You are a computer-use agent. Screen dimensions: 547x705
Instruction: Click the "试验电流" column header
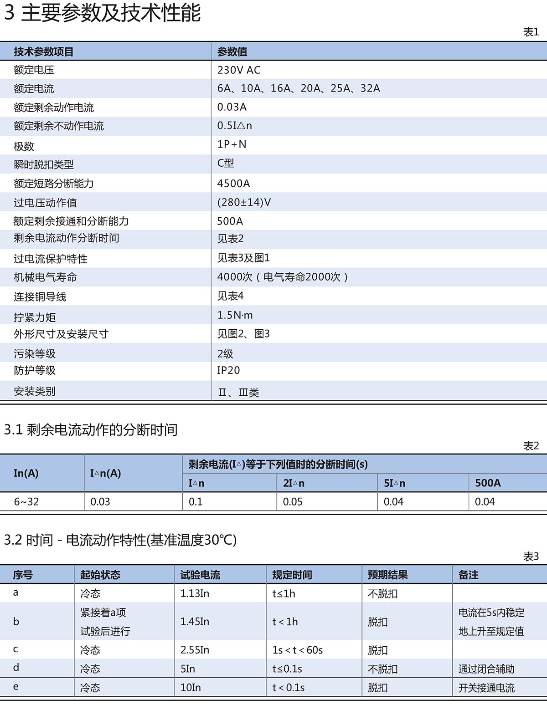(x=200, y=575)
